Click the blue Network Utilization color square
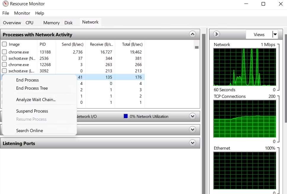Viewport: 287px width, 194px height. tap(126, 117)
